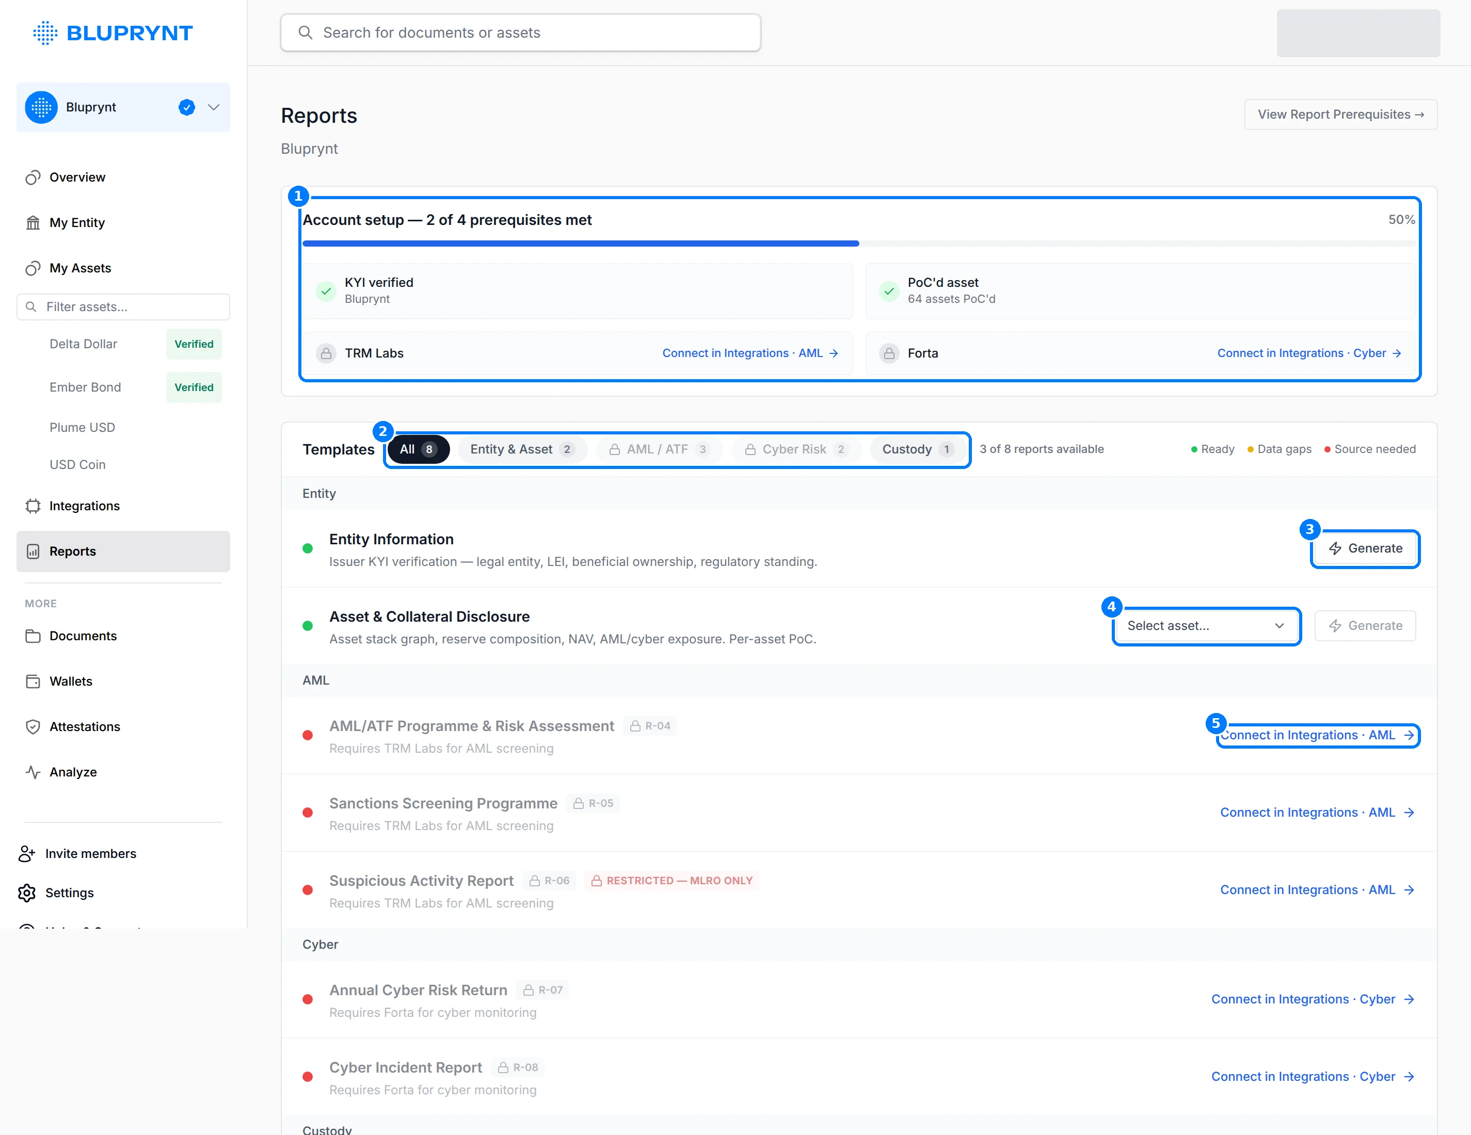1471x1135 pixels.
Task: Click View Report Prerequisites button
Action: [x=1340, y=115]
